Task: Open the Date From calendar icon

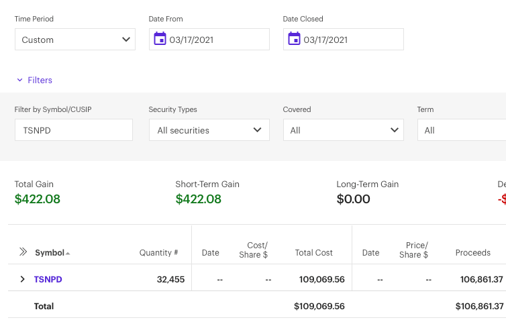Action: (x=160, y=39)
